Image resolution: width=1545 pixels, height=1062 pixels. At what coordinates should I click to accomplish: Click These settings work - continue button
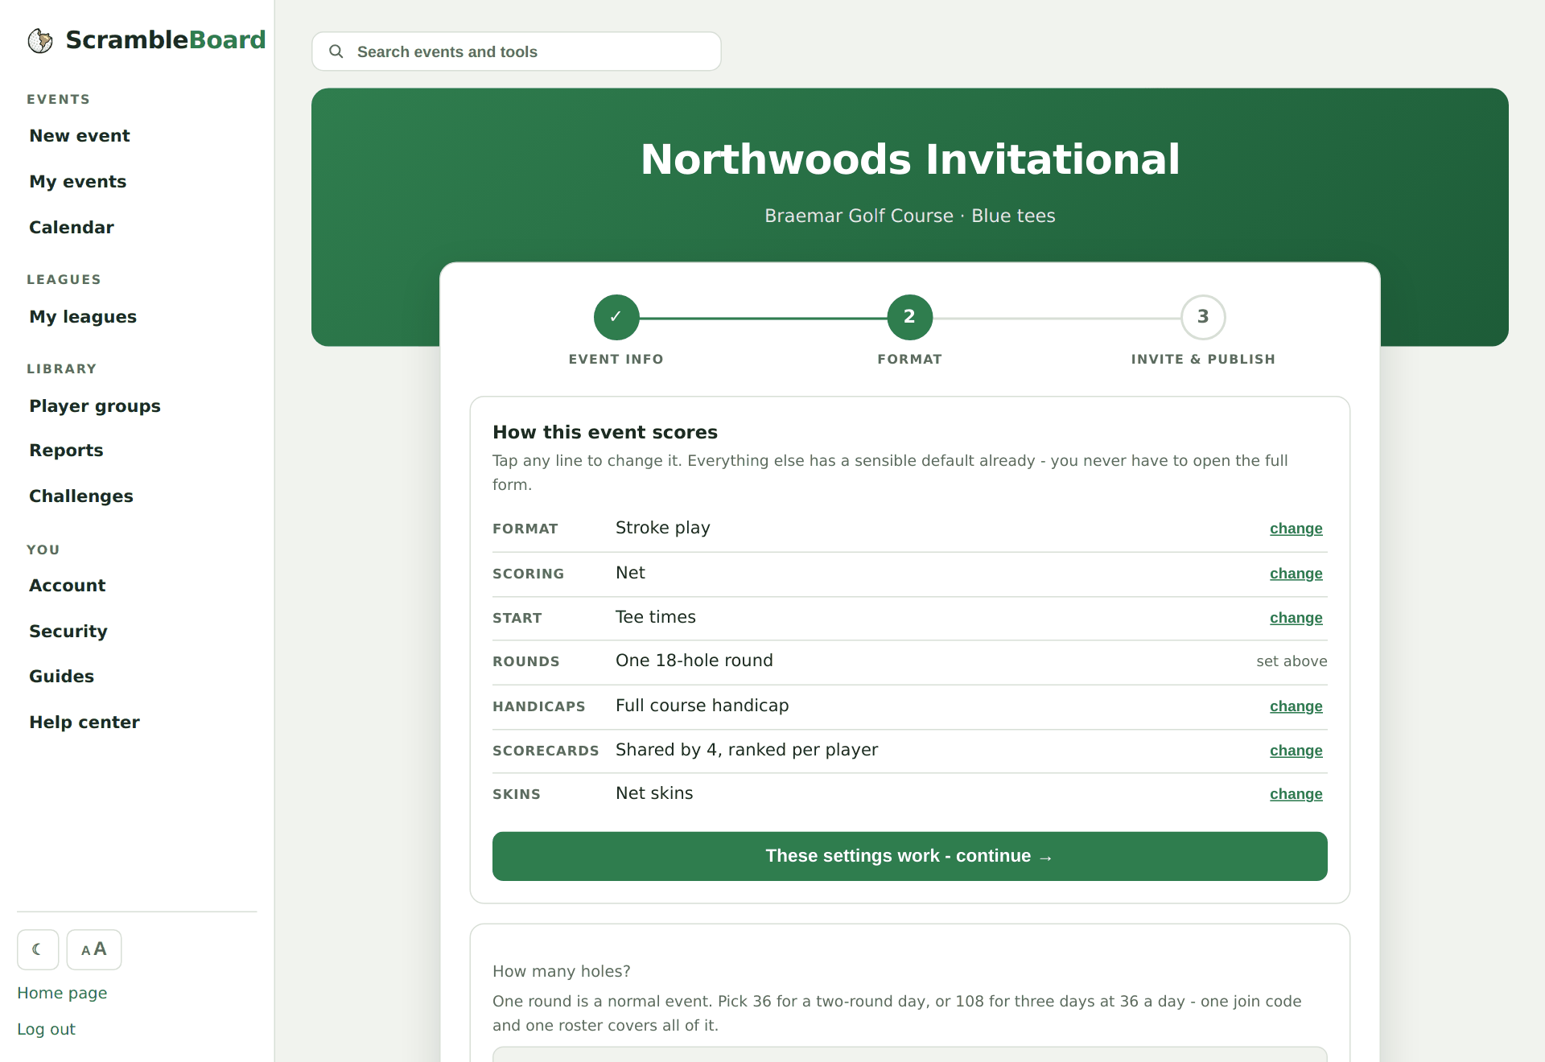[909, 856]
